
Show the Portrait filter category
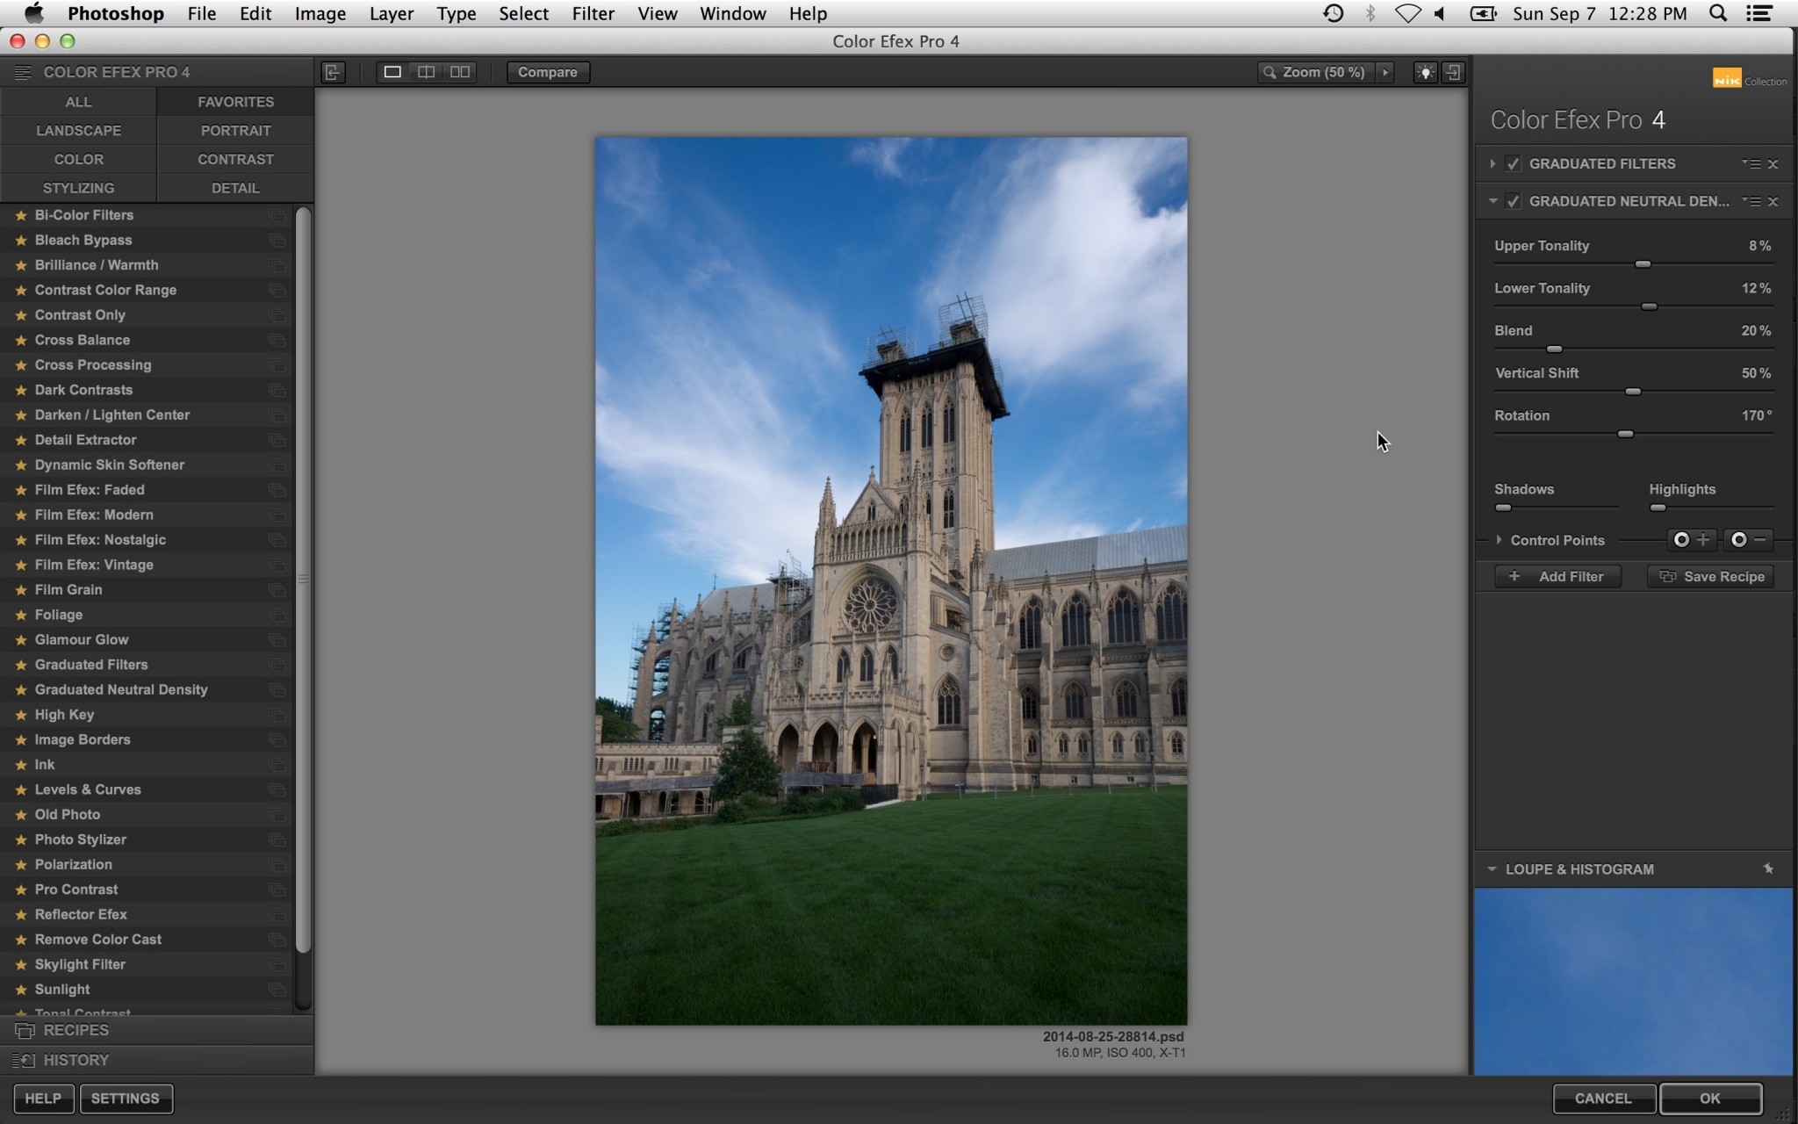pyautogui.click(x=235, y=131)
